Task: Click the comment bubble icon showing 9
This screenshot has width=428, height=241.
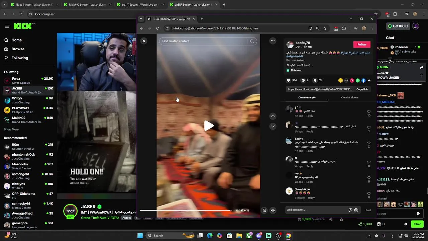Action: point(303,80)
